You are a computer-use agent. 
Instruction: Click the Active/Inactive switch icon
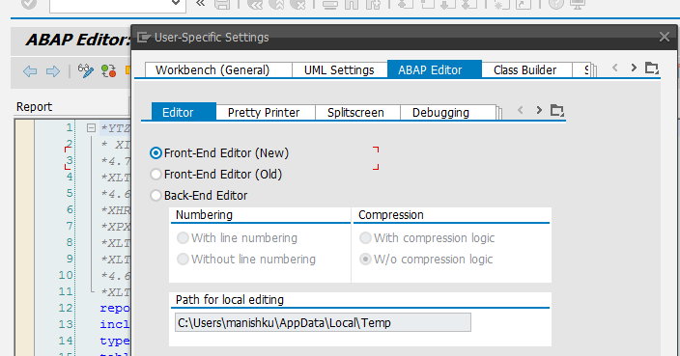tap(108, 71)
